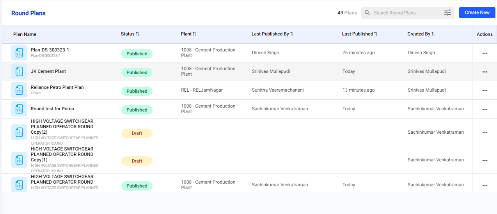Open the Reliance Petro Plant Plan entry

point(57,87)
